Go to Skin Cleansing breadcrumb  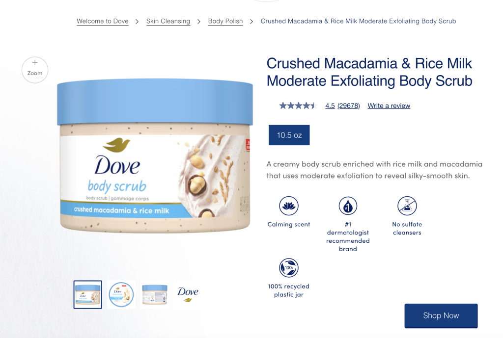pos(168,21)
